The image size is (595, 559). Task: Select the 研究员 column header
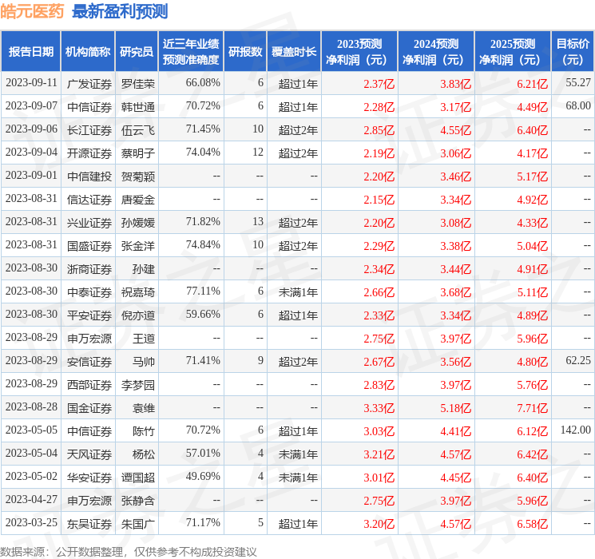(x=137, y=52)
